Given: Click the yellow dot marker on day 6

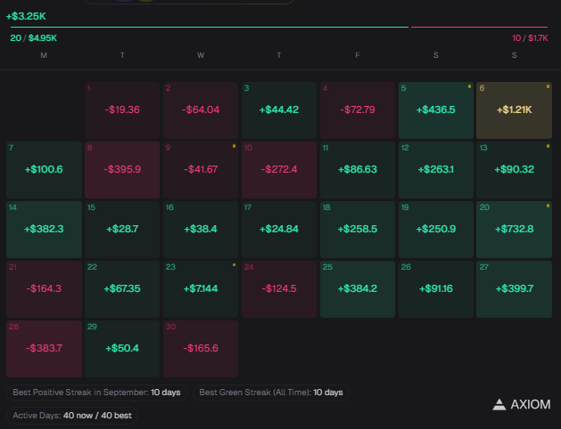Looking at the screenshot, I should (x=548, y=86).
